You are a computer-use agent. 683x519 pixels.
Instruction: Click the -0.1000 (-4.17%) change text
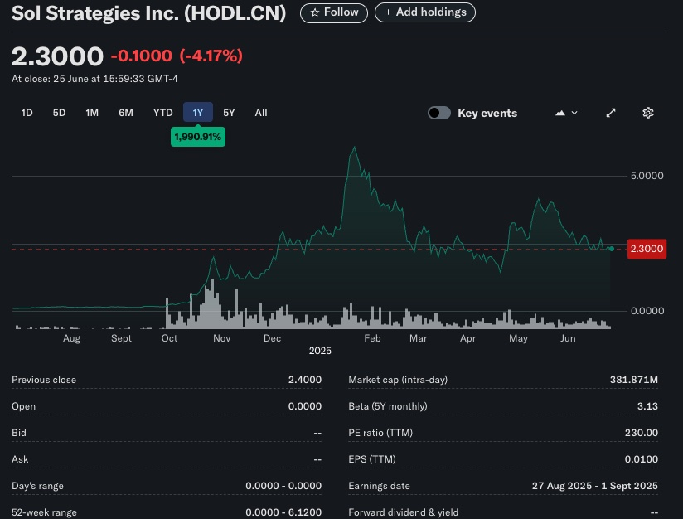click(x=177, y=56)
